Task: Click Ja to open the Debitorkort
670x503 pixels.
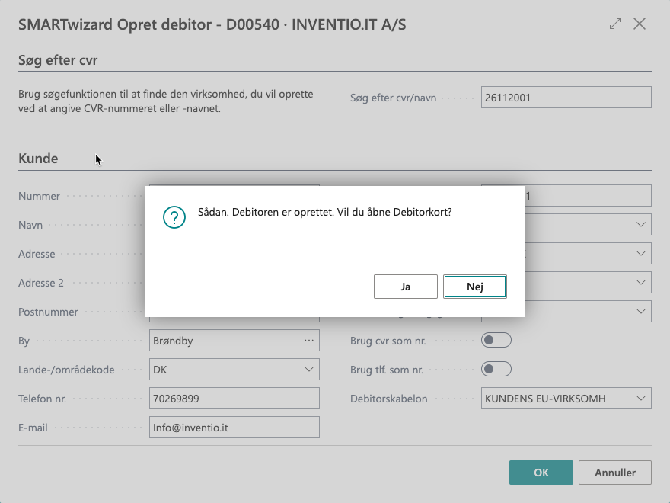Action: click(405, 287)
